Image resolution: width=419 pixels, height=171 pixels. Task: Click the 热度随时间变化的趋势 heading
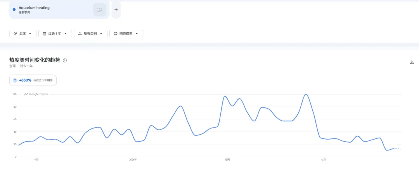click(x=35, y=60)
